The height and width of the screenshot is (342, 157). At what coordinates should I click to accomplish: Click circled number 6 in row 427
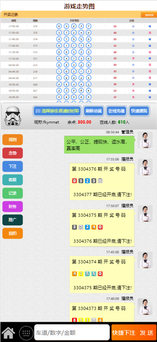point(88,91)
